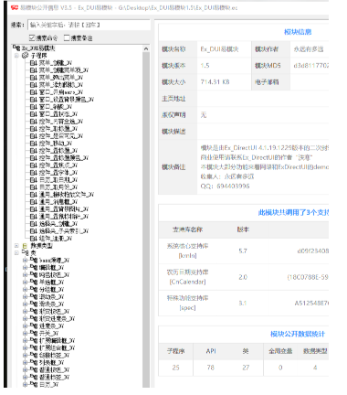Screen dimensions: 347x395
Task: Click the icon beside 菜单_弹出菜单_DUI
Action: pyautogui.click(x=34, y=78)
